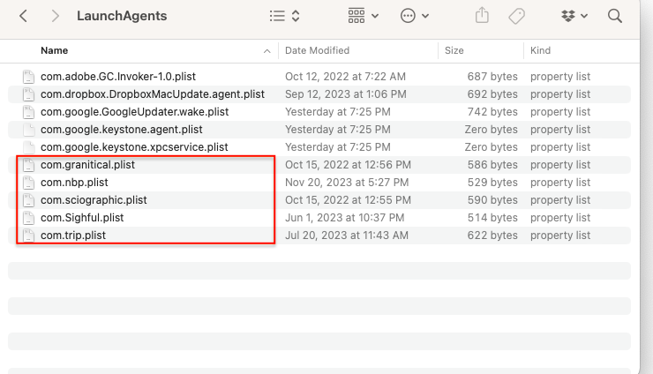This screenshot has width=653, height=374.
Task: Click the Size column header
Action: point(454,50)
